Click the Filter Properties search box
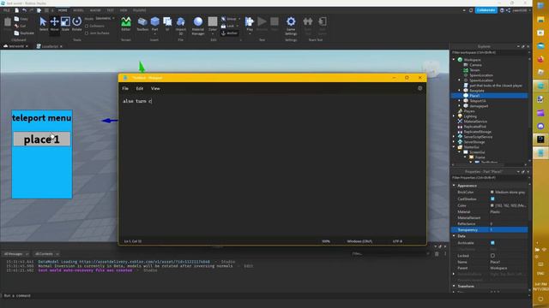 [x=490, y=178]
